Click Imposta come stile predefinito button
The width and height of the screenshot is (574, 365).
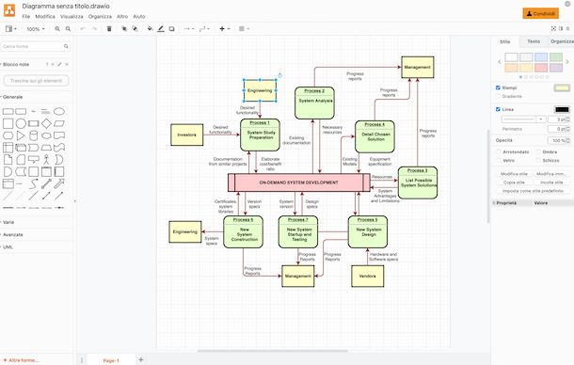point(533,191)
